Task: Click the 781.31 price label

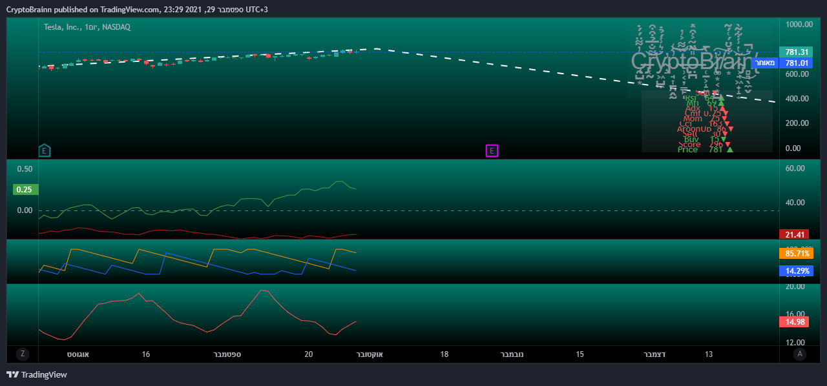Action: 795,52
